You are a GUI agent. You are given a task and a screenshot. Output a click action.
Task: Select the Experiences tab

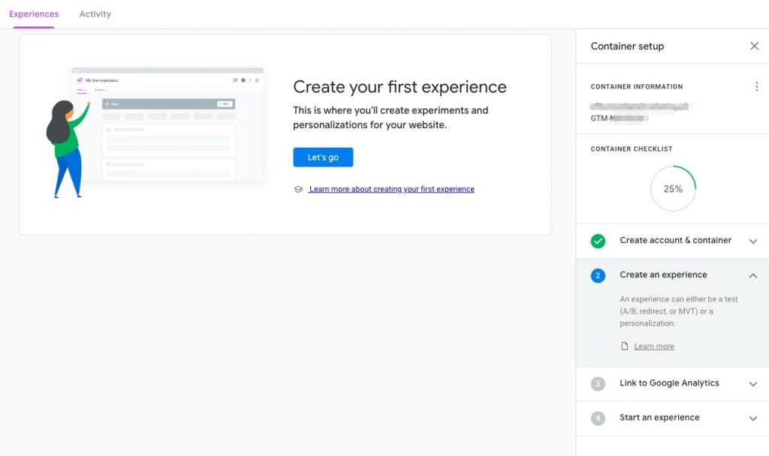coord(34,13)
